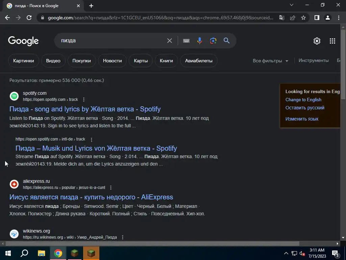This screenshot has width=346, height=260.
Task: Click the taskbar clock and date
Action: click(x=317, y=253)
